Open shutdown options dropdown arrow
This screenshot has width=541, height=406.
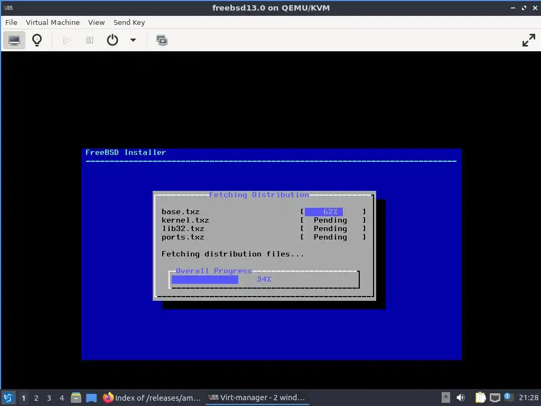tap(133, 40)
